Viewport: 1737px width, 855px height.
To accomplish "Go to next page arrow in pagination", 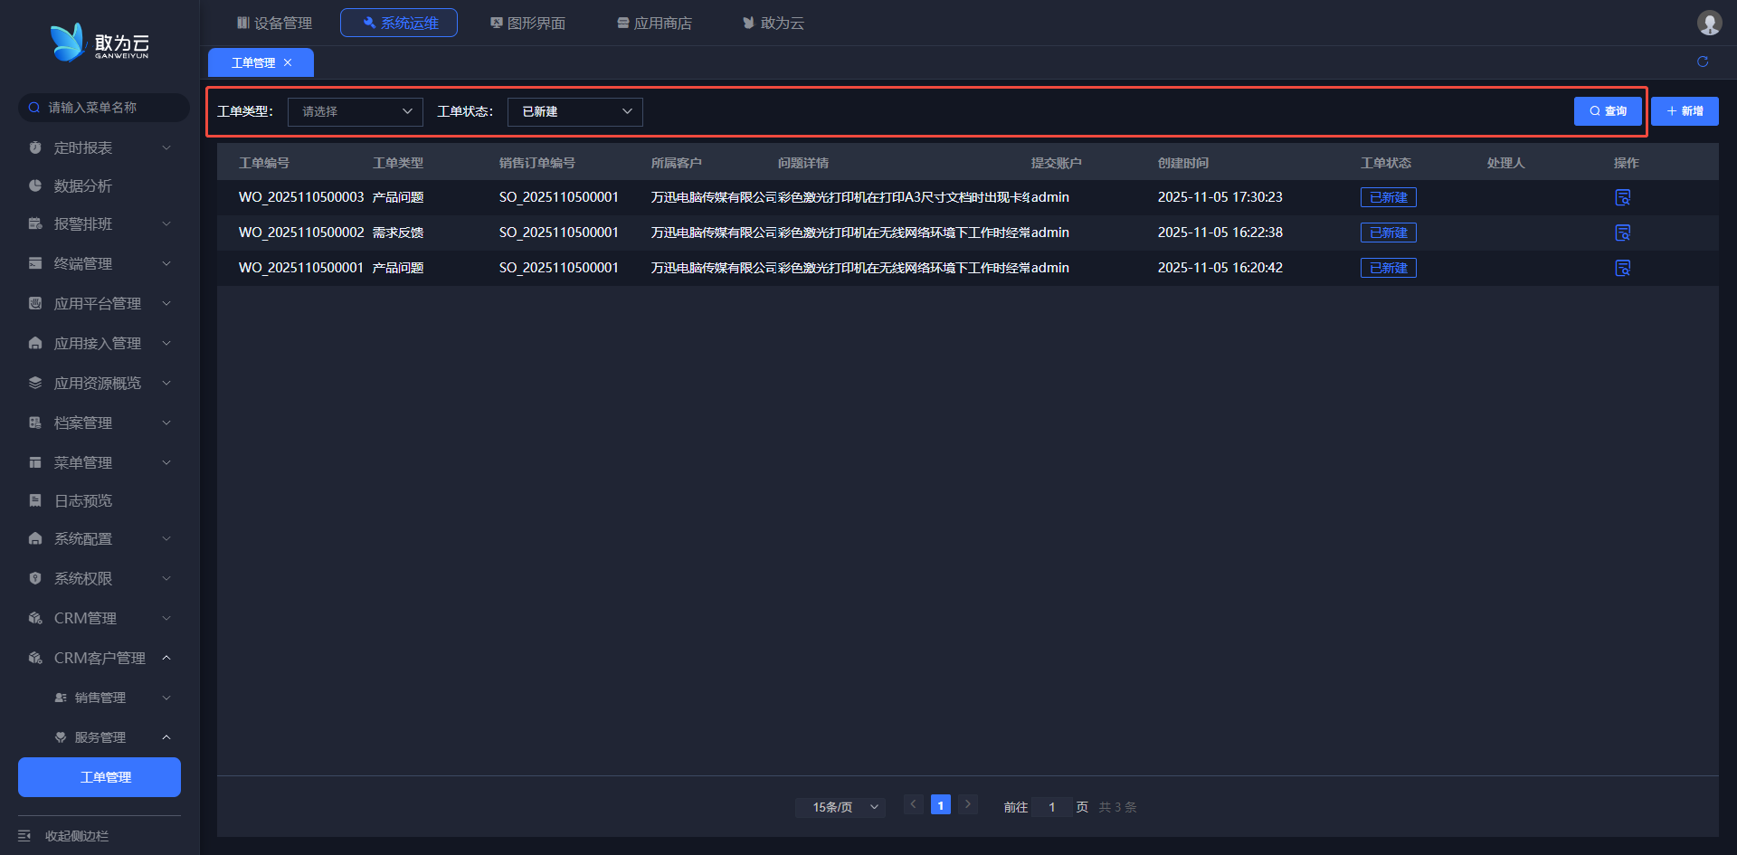I will click(967, 804).
